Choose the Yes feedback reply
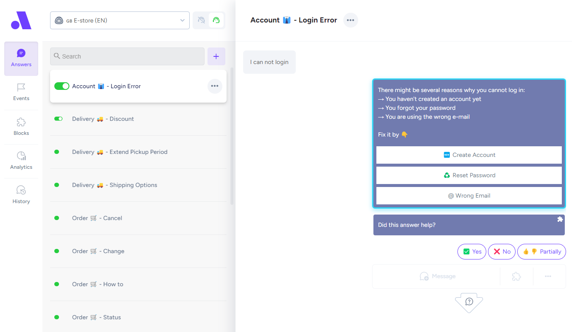Image resolution: width=572 pixels, height=332 pixels. click(472, 251)
